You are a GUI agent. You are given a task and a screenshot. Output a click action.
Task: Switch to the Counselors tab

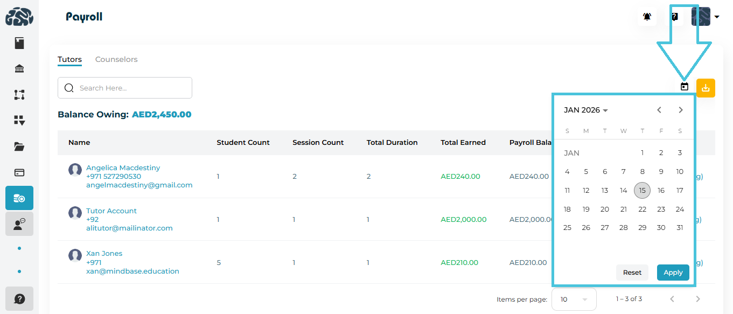[116, 59]
